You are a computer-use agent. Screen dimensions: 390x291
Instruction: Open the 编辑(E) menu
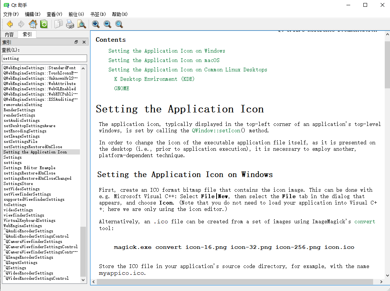pyautogui.click(x=33, y=14)
